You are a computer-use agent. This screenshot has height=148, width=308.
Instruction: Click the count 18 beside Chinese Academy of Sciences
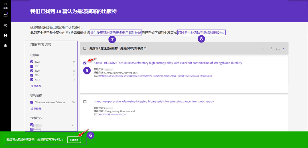(73, 102)
